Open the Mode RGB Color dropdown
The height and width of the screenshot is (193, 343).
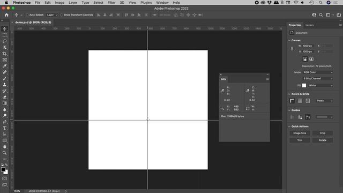(x=318, y=72)
